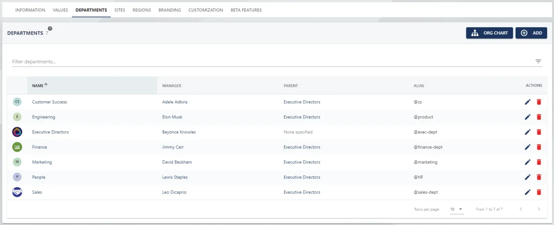Click the Marketing M avatar
The width and height of the screenshot is (554, 225).
[17, 162]
